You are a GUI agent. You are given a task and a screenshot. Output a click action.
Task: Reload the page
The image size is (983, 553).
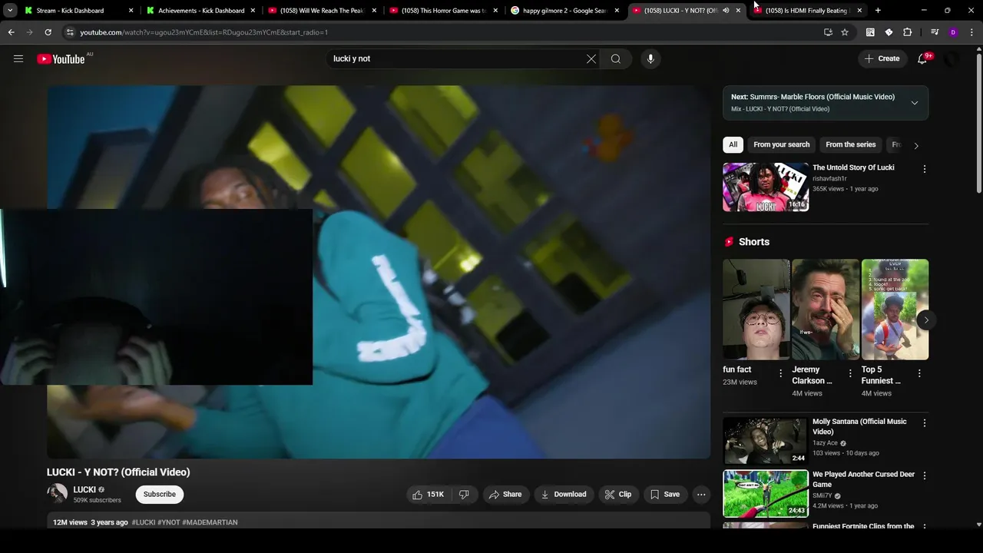coord(48,32)
